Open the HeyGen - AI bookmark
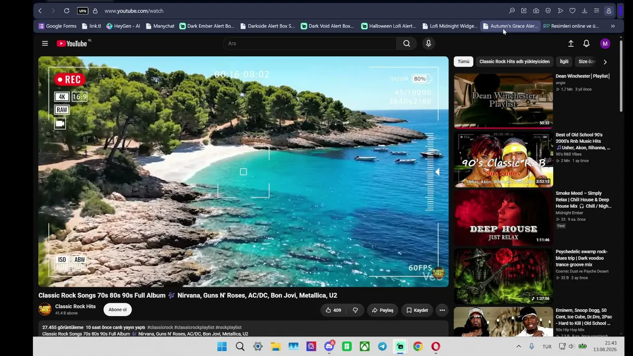The height and width of the screenshot is (356, 633). (123, 26)
